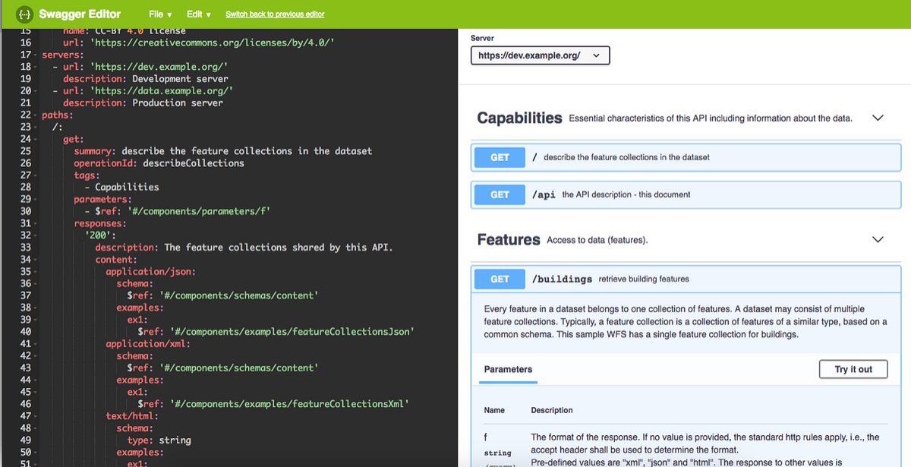Click the Features section heading
This screenshot has width=911, height=467.
[509, 240]
